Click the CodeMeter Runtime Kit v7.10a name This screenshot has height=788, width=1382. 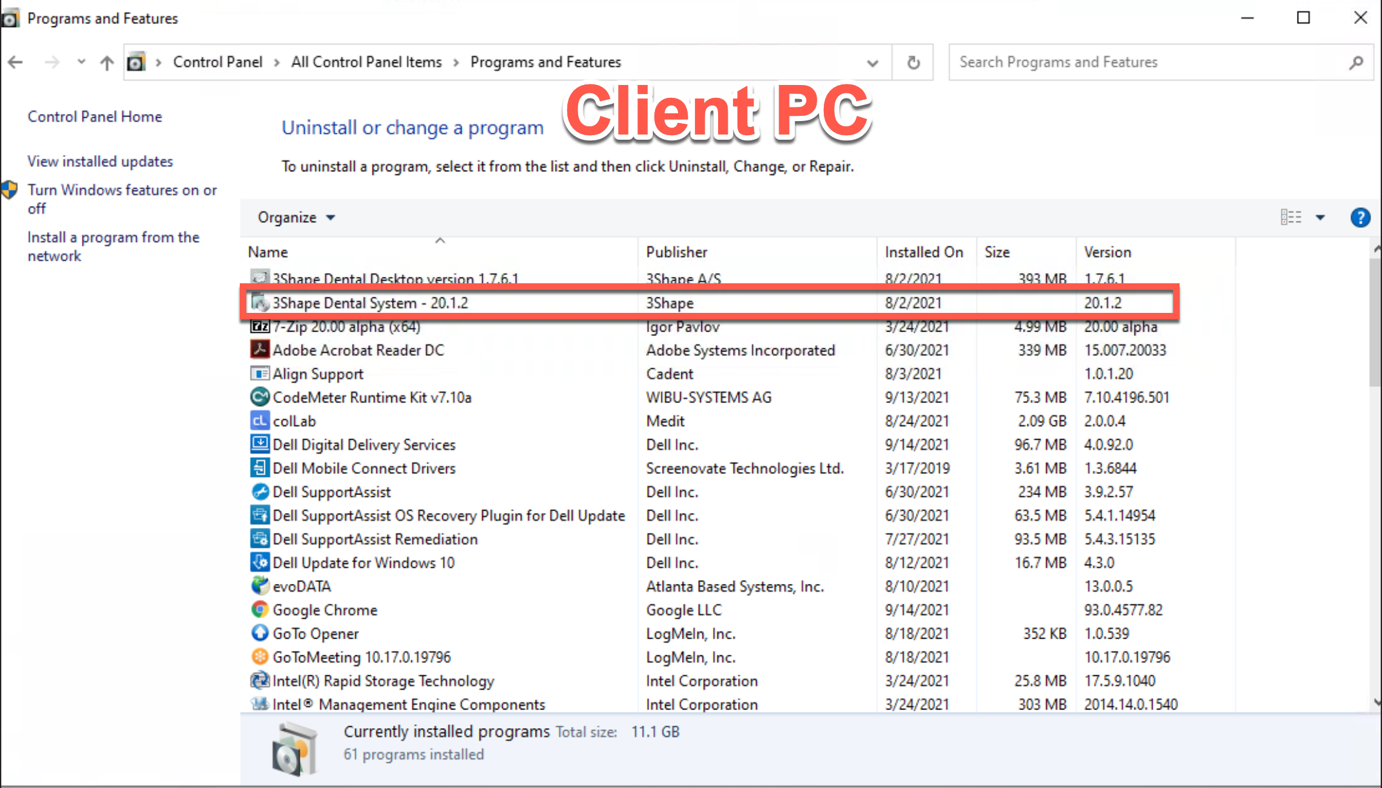point(372,398)
